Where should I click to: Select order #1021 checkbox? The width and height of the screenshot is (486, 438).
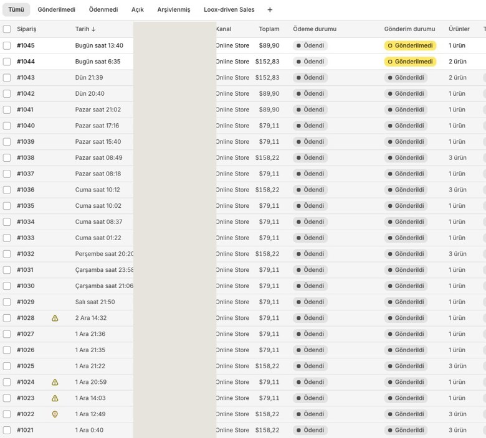7,431
